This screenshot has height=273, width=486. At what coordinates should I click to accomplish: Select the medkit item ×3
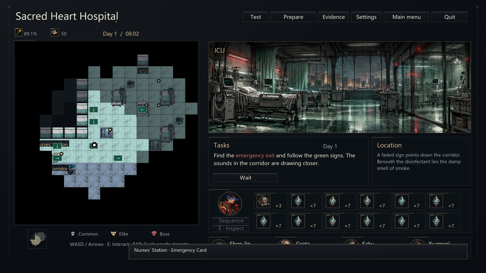coord(271,201)
